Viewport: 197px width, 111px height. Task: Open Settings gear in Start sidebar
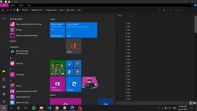click(x=4, y=94)
